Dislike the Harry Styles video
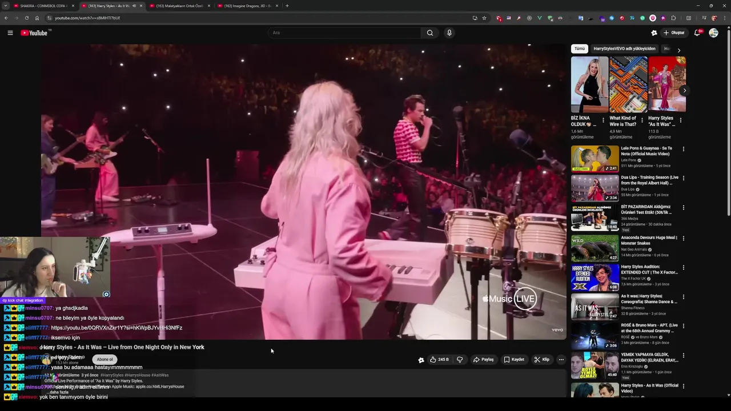 point(460,360)
